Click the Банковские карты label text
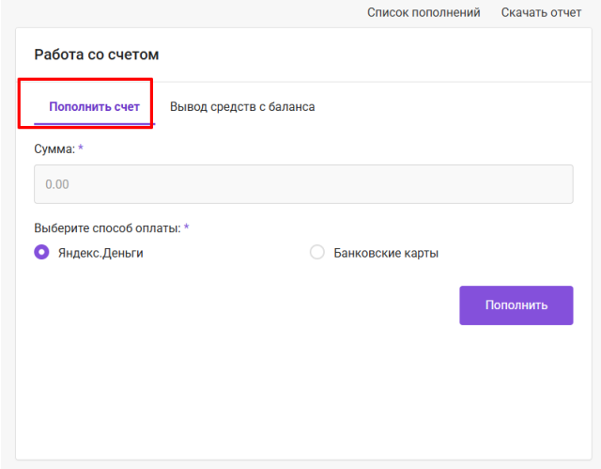 386,253
